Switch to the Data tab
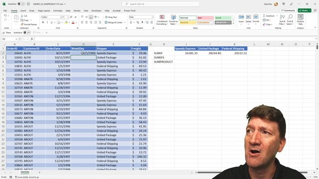This screenshot has height=179, width=319. pos(68,10)
